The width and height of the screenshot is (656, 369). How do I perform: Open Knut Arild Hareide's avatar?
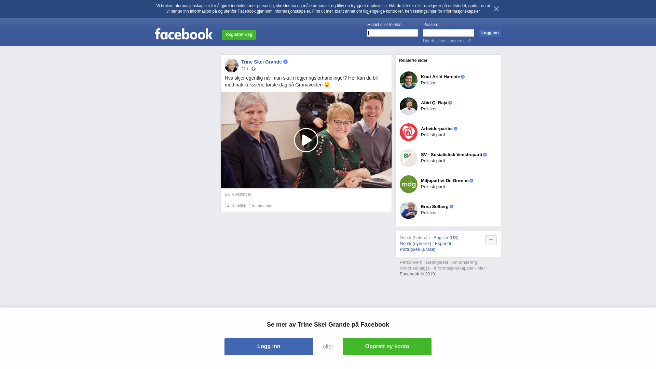(x=409, y=80)
